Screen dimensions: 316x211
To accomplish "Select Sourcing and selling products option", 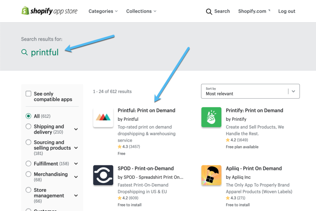I will [x=28, y=142].
